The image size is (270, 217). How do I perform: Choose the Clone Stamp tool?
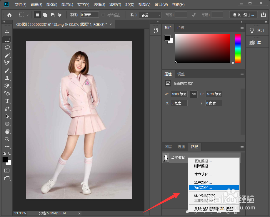point(7,78)
